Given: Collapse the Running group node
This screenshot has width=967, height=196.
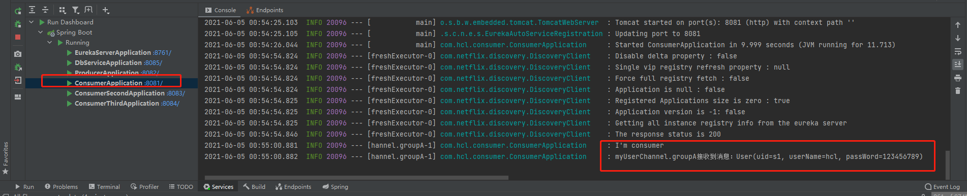Looking at the screenshot, I should (50, 42).
